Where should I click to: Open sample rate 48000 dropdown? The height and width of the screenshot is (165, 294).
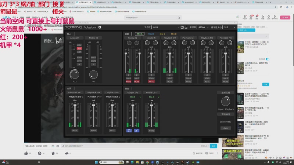click(x=208, y=27)
